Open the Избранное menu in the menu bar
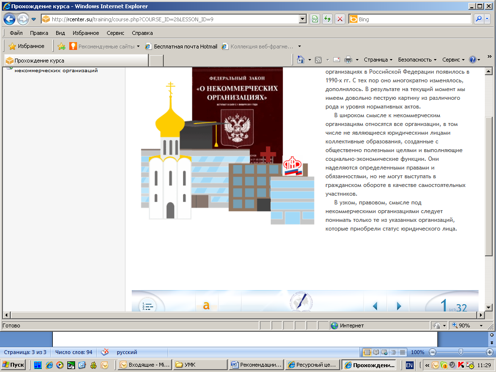Screen dimensions: 496x372 [x=86, y=33]
